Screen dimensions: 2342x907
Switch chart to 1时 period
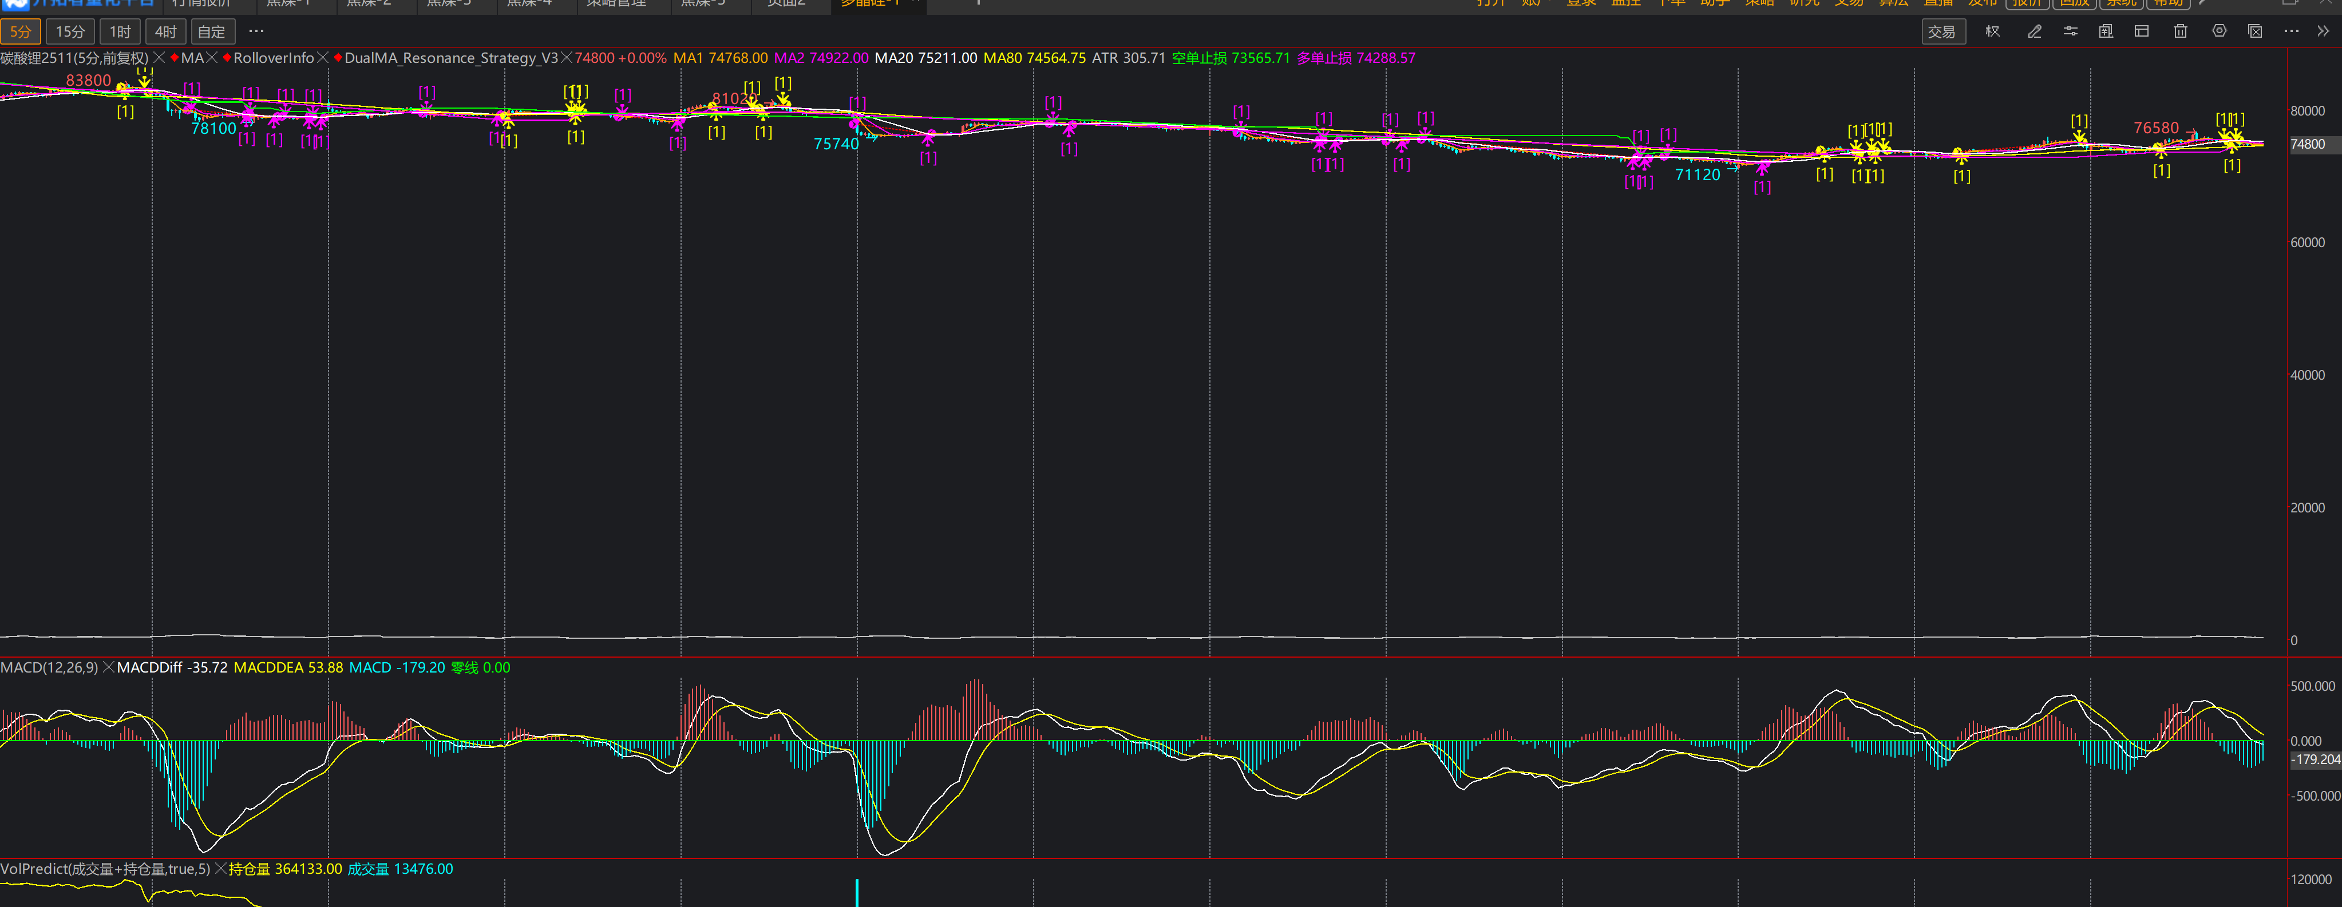(120, 32)
